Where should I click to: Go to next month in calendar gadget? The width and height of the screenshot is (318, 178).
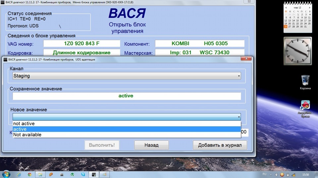309,8
